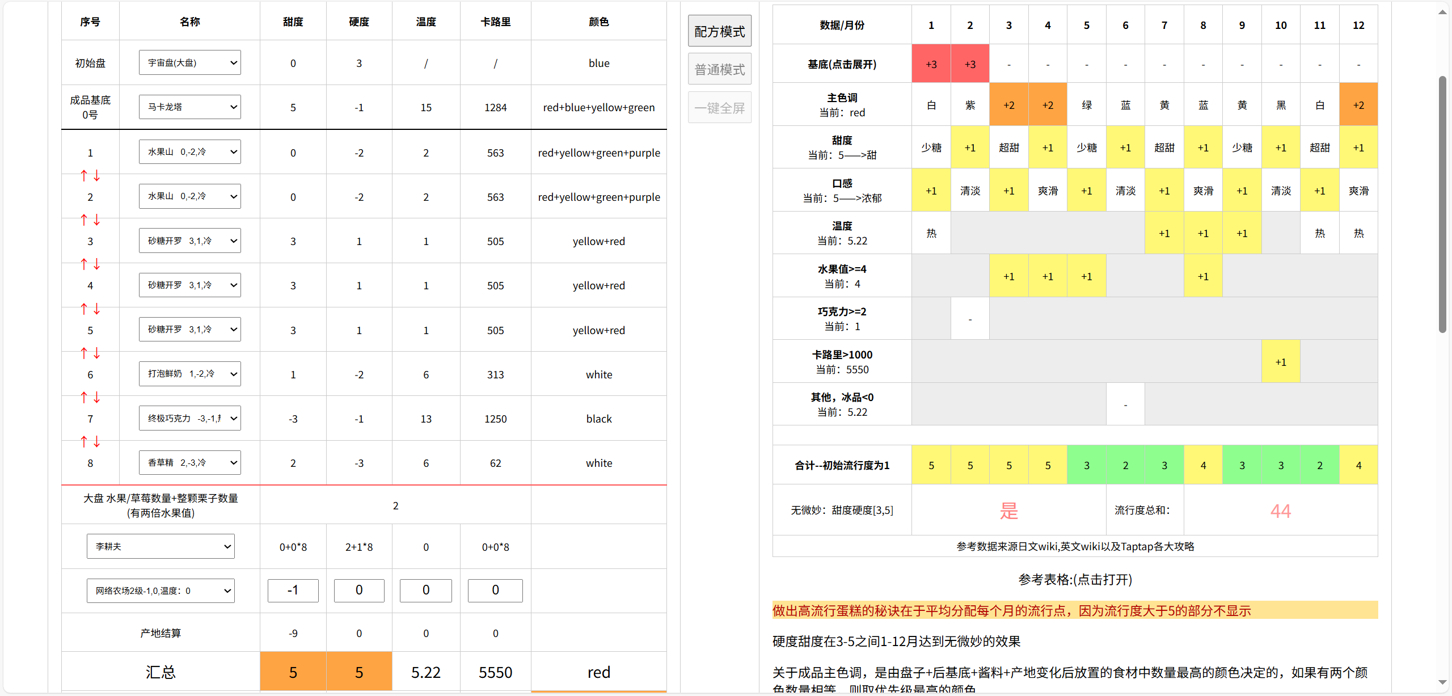
Task: Click the farm calorie input field
Action: 495,590
